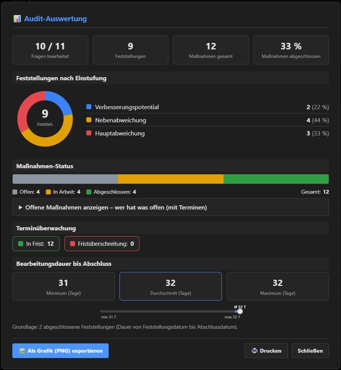Click the green Abgeschlossen segment of status bar
This screenshot has width=341, height=370.
tap(276, 179)
